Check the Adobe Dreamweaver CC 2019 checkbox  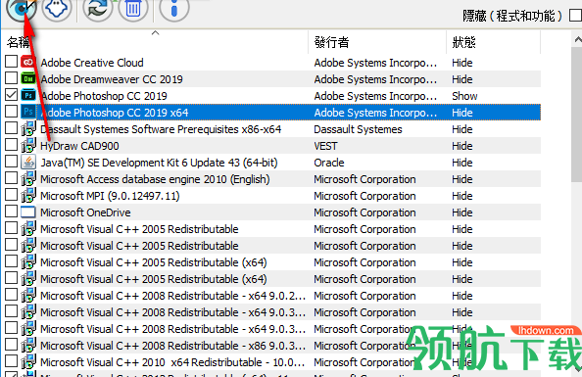(11, 78)
